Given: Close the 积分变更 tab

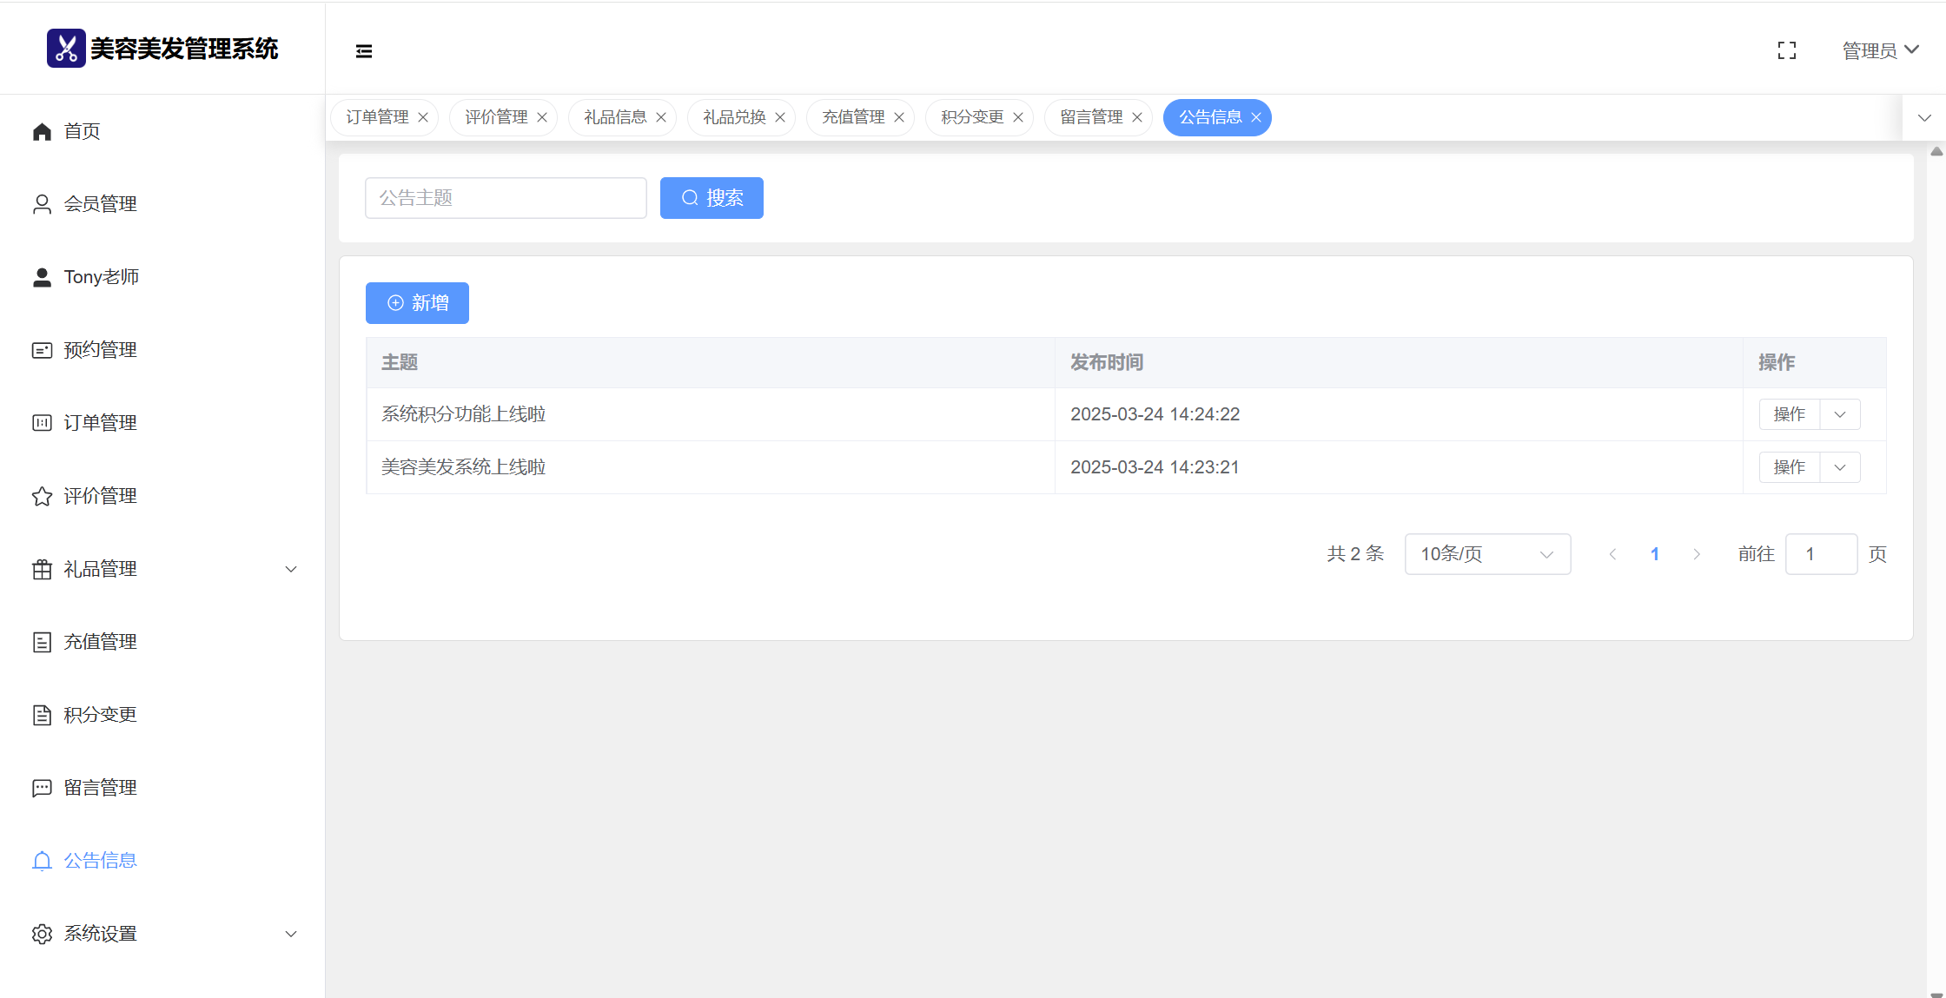Looking at the screenshot, I should point(1018,117).
